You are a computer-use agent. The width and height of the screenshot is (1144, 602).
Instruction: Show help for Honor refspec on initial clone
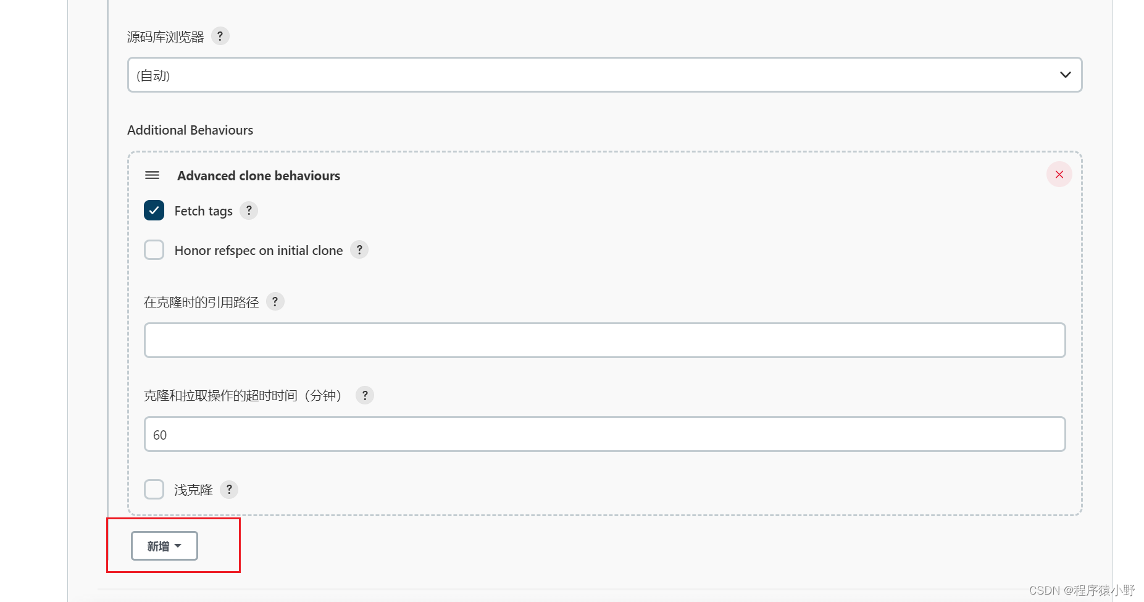(x=359, y=249)
